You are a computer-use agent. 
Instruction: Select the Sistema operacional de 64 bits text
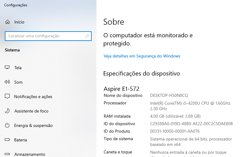coord(191,142)
